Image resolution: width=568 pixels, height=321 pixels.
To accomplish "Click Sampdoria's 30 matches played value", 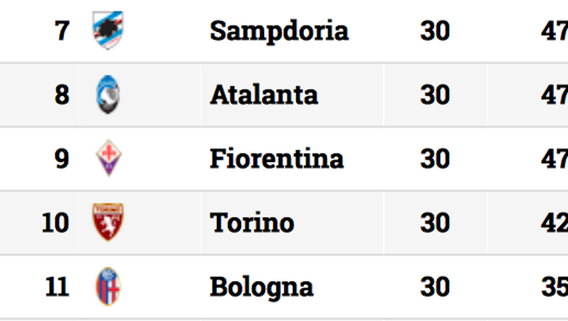I will coord(435,31).
